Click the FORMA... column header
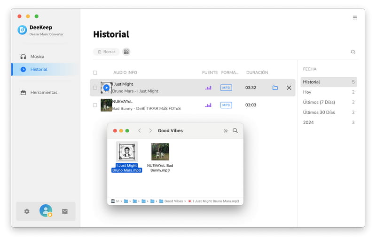376x241 pixels. (x=230, y=72)
